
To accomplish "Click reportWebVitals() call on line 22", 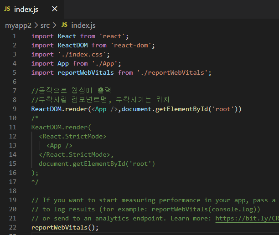I will click(x=65, y=228).
